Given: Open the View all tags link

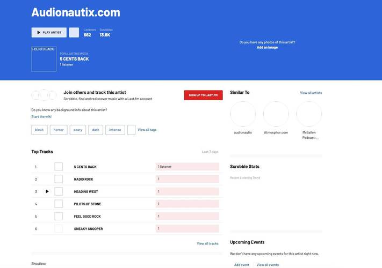Looking at the screenshot, I should (x=147, y=130).
